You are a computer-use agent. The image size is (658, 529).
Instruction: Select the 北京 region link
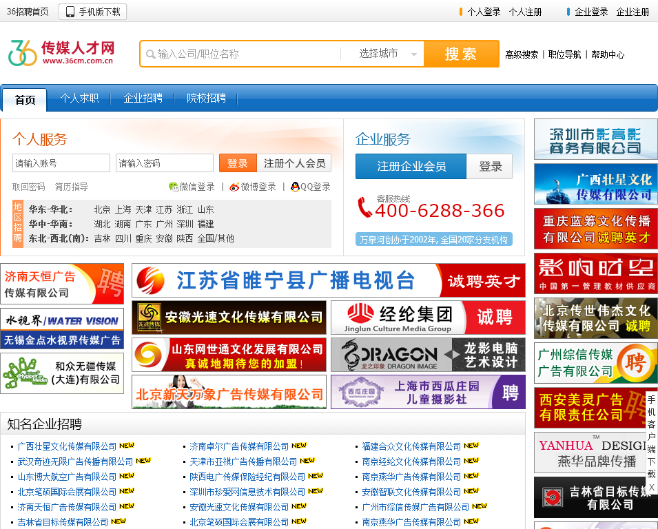click(103, 209)
